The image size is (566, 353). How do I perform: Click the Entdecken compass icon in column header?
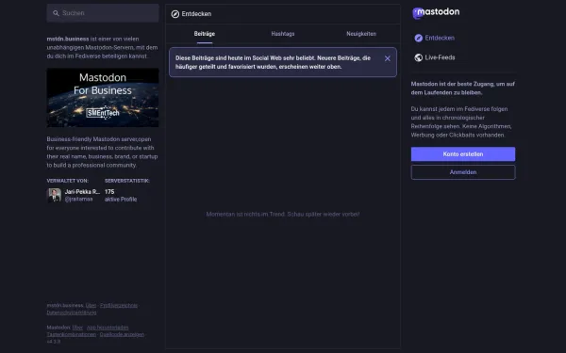(175, 14)
